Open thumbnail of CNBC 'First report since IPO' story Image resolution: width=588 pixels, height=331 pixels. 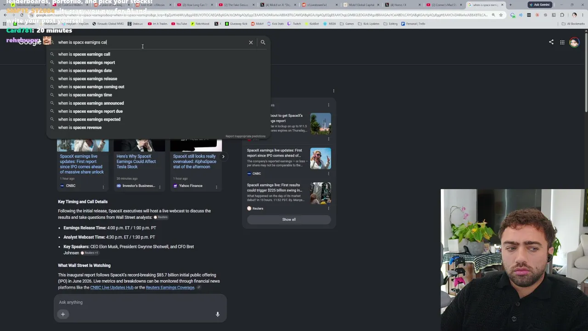320,159
